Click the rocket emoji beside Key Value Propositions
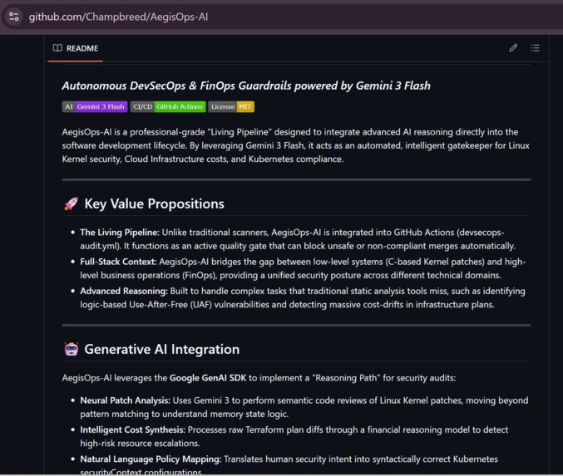The height and width of the screenshot is (476, 563). [71, 204]
